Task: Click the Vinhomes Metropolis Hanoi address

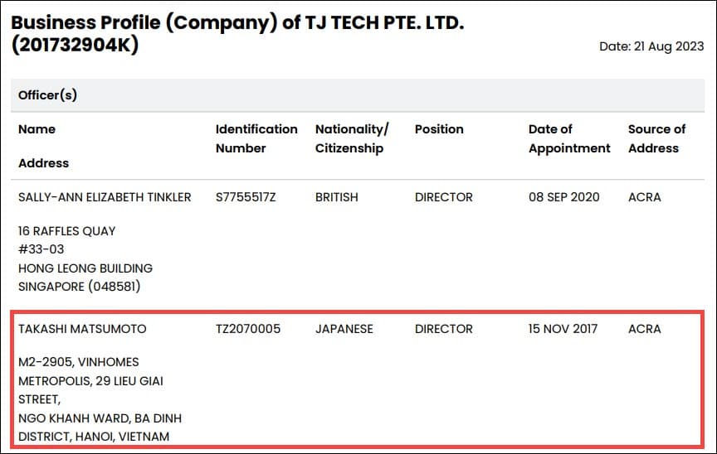Action: click(99, 399)
